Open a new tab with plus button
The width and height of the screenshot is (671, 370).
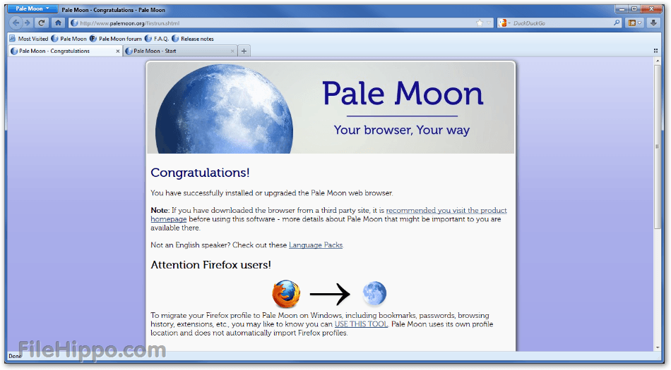(x=244, y=51)
